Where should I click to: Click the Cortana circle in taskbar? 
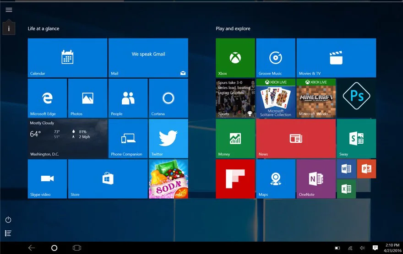54,248
